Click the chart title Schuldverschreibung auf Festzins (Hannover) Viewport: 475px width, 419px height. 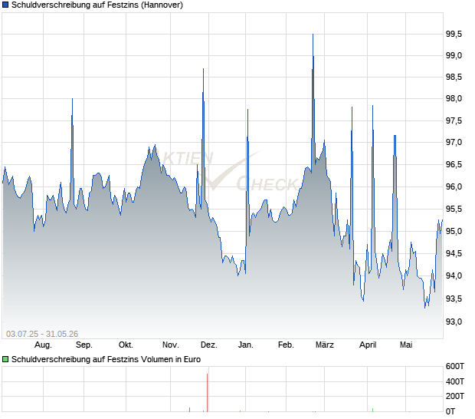pos(97,5)
